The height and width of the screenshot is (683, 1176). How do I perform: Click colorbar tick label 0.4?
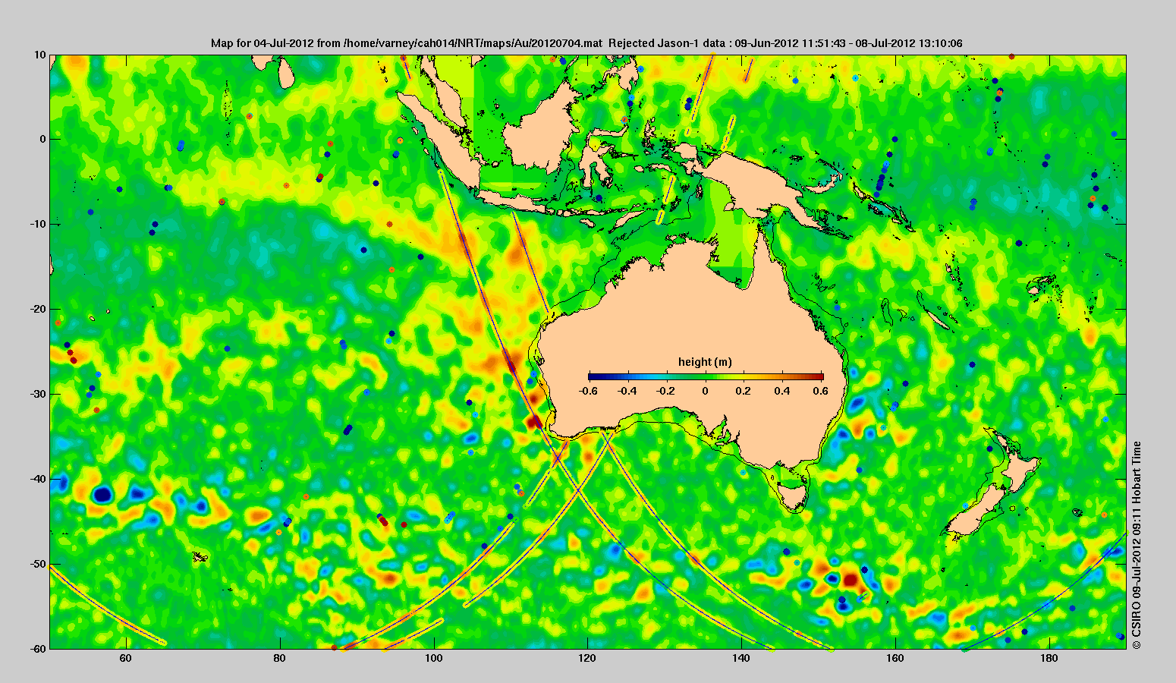coord(783,391)
